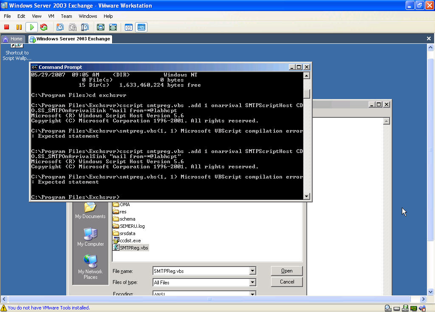
Task: Click the greyed Revert to Snapshot icon
Action: pos(72,27)
